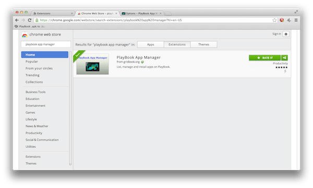313x188 pixels.
Task: Open the Collections section
Action: [34, 82]
